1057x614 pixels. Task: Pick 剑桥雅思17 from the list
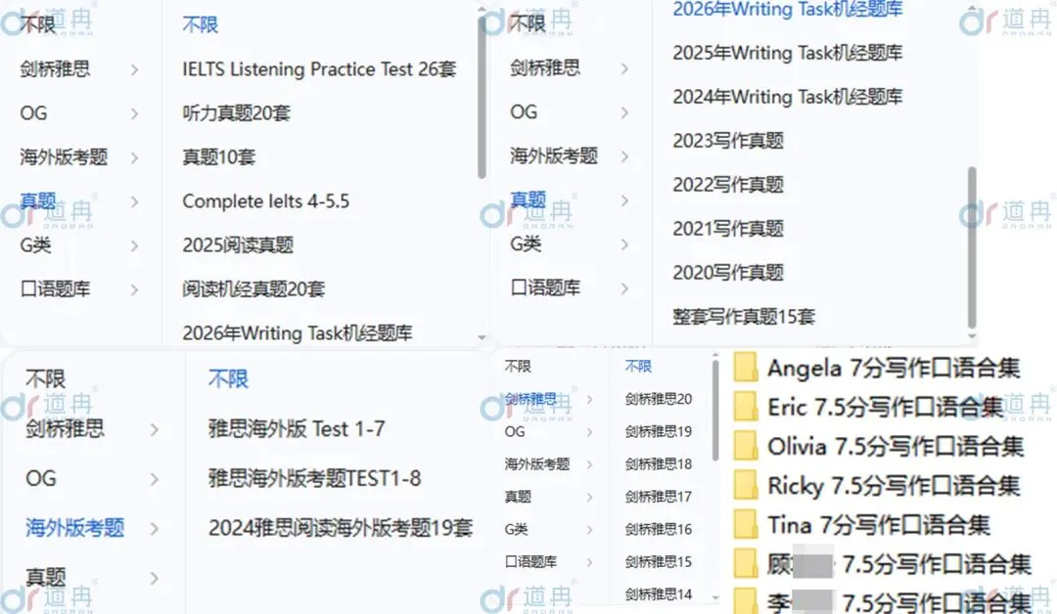click(658, 497)
